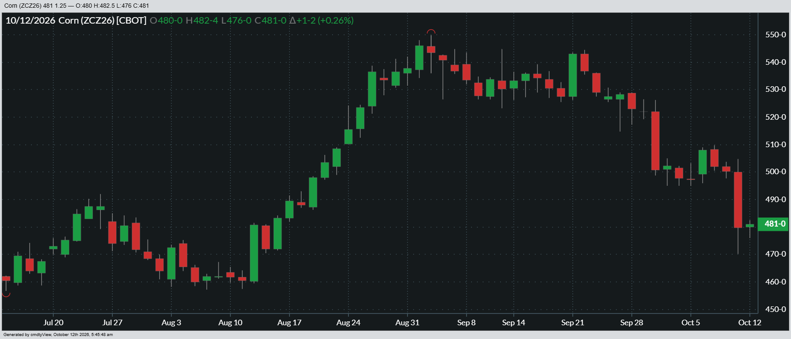The image size is (791, 339).
Task: Click the Jul 27 date axis label
Action: click(x=112, y=323)
